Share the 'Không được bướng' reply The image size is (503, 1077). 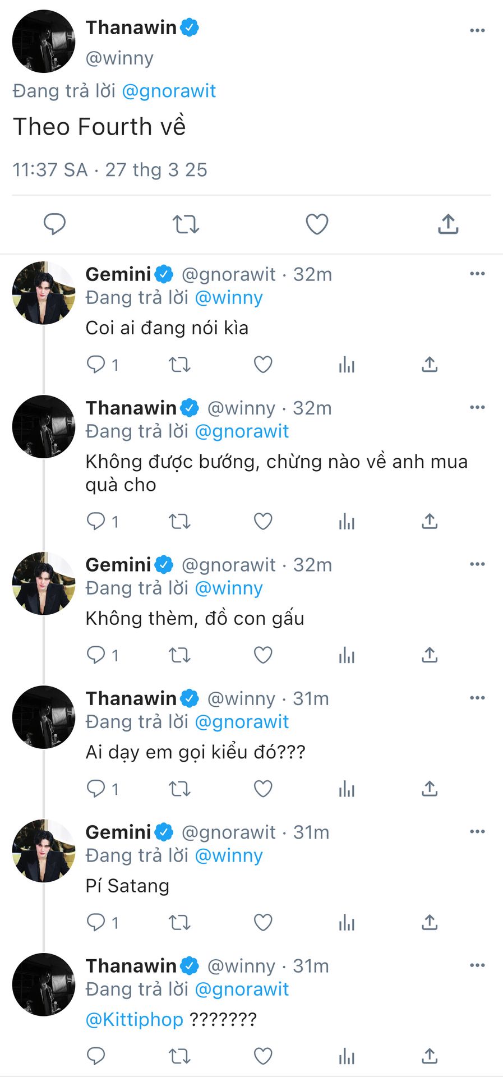(x=430, y=522)
